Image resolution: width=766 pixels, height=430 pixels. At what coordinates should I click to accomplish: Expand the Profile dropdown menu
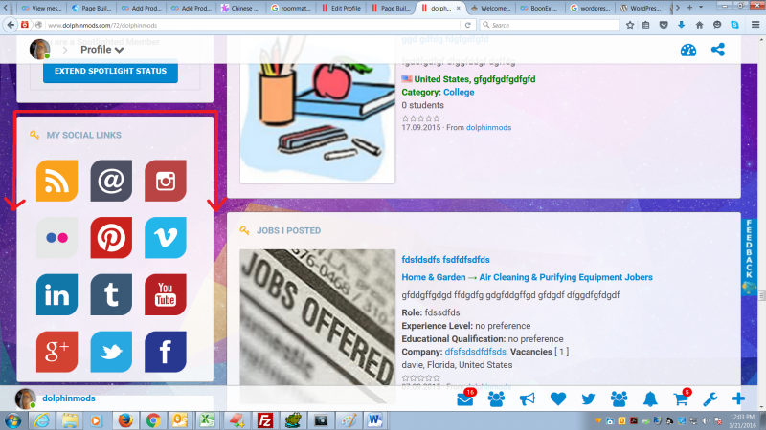point(101,49)
